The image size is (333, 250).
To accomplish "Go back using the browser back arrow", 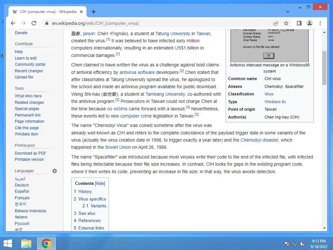I will (x=13, y=23).
